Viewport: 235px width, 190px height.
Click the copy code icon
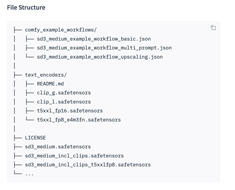coord(213,28)
